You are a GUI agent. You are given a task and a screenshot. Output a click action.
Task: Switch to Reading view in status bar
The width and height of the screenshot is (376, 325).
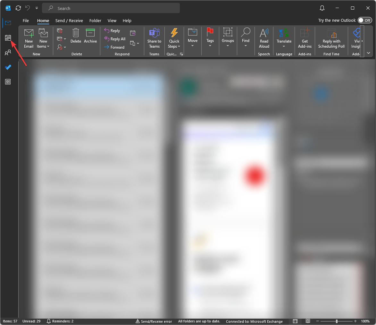coord(308,321)
